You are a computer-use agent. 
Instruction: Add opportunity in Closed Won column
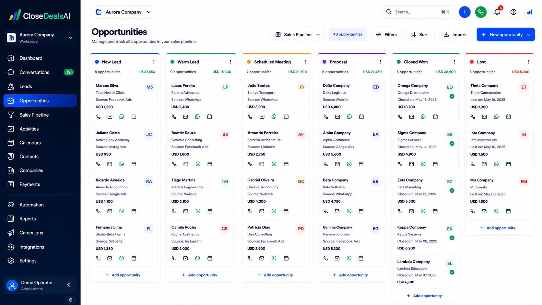[424, 296]
